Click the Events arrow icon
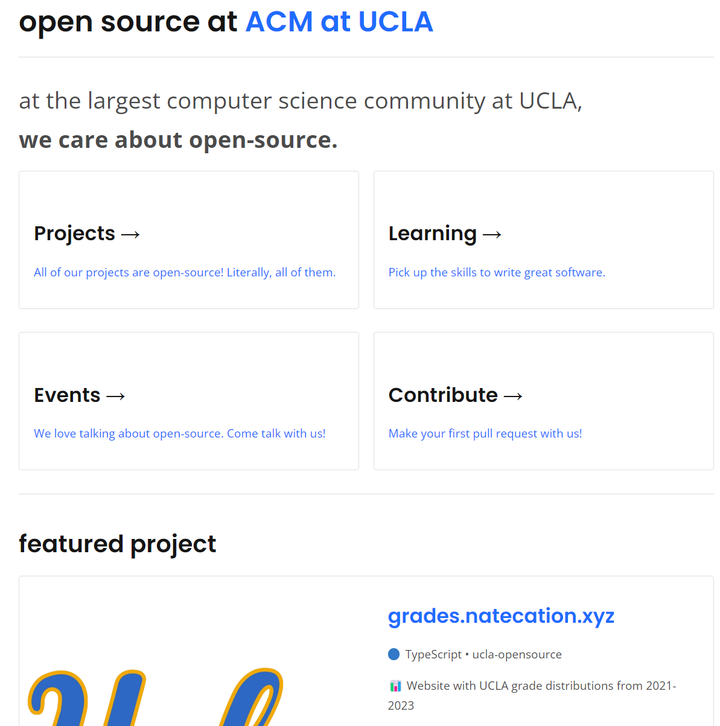The image size is (720, 726). coord(115,395)
